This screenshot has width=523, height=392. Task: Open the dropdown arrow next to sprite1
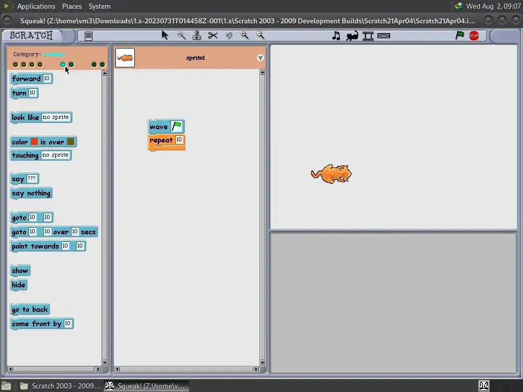[260, 58]
